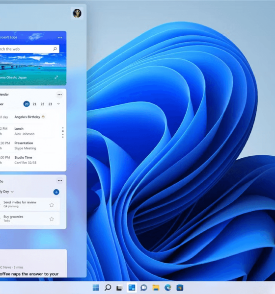Open the taskbar Search icon

pyautogui.click(x=108, y=288)
